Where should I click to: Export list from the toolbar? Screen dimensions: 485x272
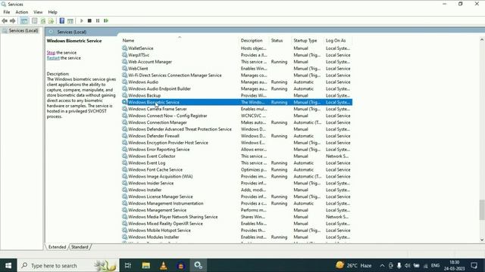[51, 20]
